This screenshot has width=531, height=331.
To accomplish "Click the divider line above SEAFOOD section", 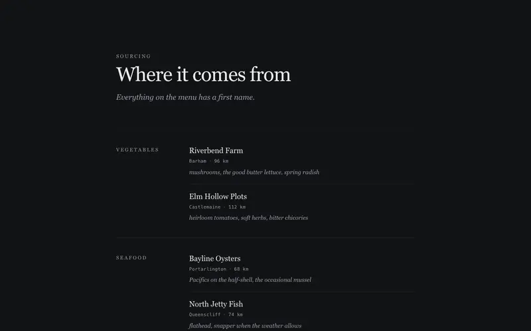I will [x=265, y=238].
